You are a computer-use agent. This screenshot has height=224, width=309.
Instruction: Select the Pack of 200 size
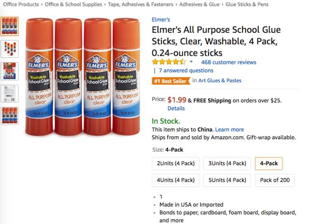tap(275, 180)
